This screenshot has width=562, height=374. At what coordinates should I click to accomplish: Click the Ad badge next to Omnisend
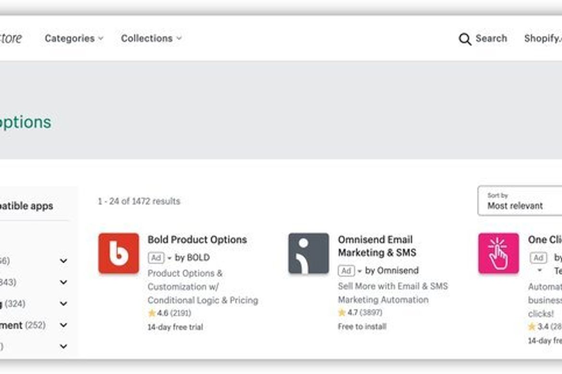pos(346,270)
